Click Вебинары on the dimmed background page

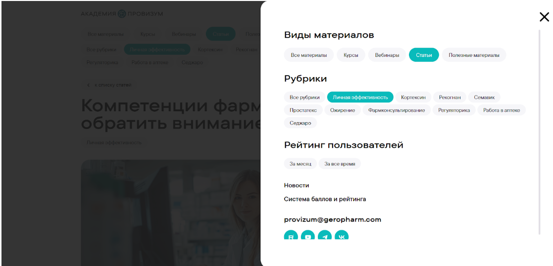(x=184, y=34)
